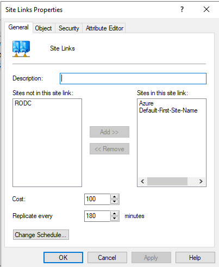Image resolution: width=219 pixels, height=267 pixels.
Task: Click left arrow of horizontal scrollbar
Action: [x=142, y=181]
